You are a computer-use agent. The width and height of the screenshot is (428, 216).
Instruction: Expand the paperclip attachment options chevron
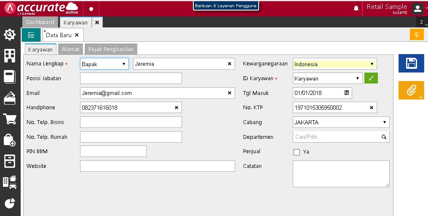coord(421,97)
